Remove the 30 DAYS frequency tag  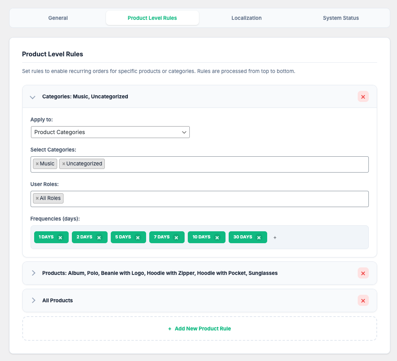259,238
